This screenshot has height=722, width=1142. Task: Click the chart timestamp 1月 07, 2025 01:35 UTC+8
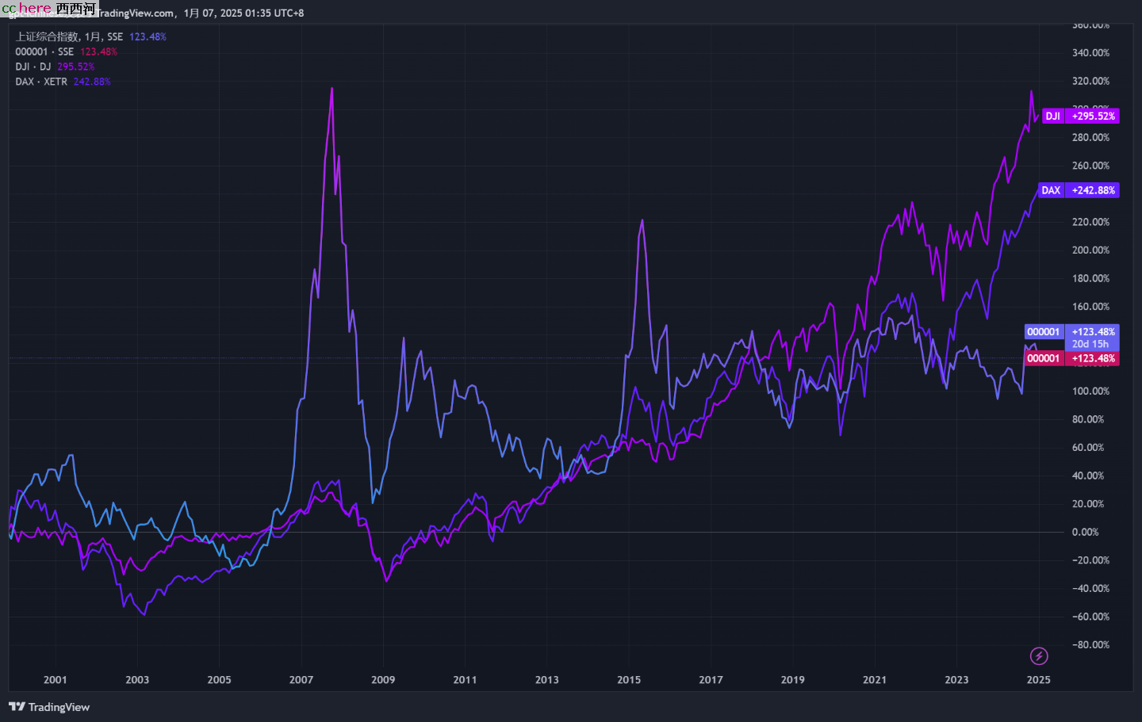(x=243, y=13)
